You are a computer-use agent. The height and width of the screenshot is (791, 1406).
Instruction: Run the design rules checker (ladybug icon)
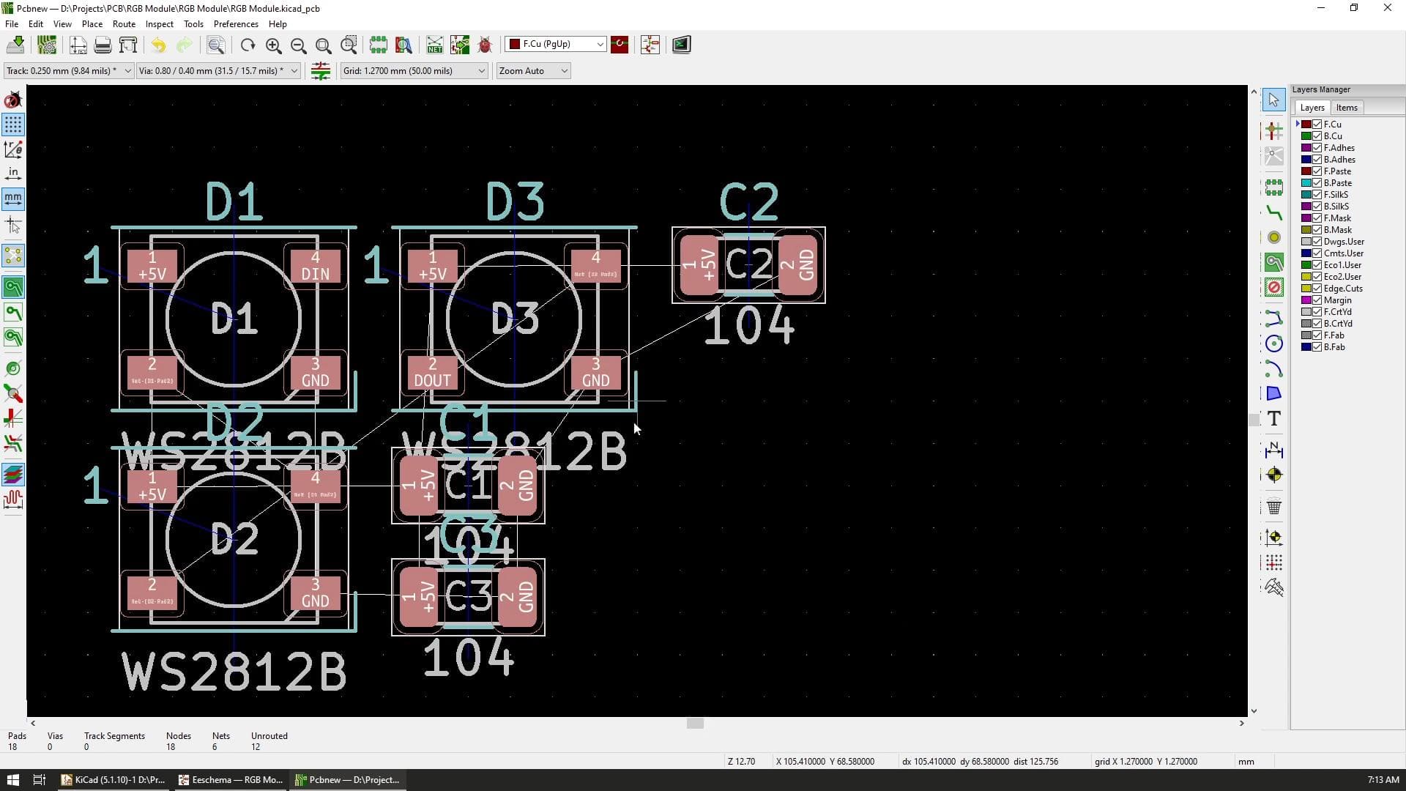[x=485, y=45]
